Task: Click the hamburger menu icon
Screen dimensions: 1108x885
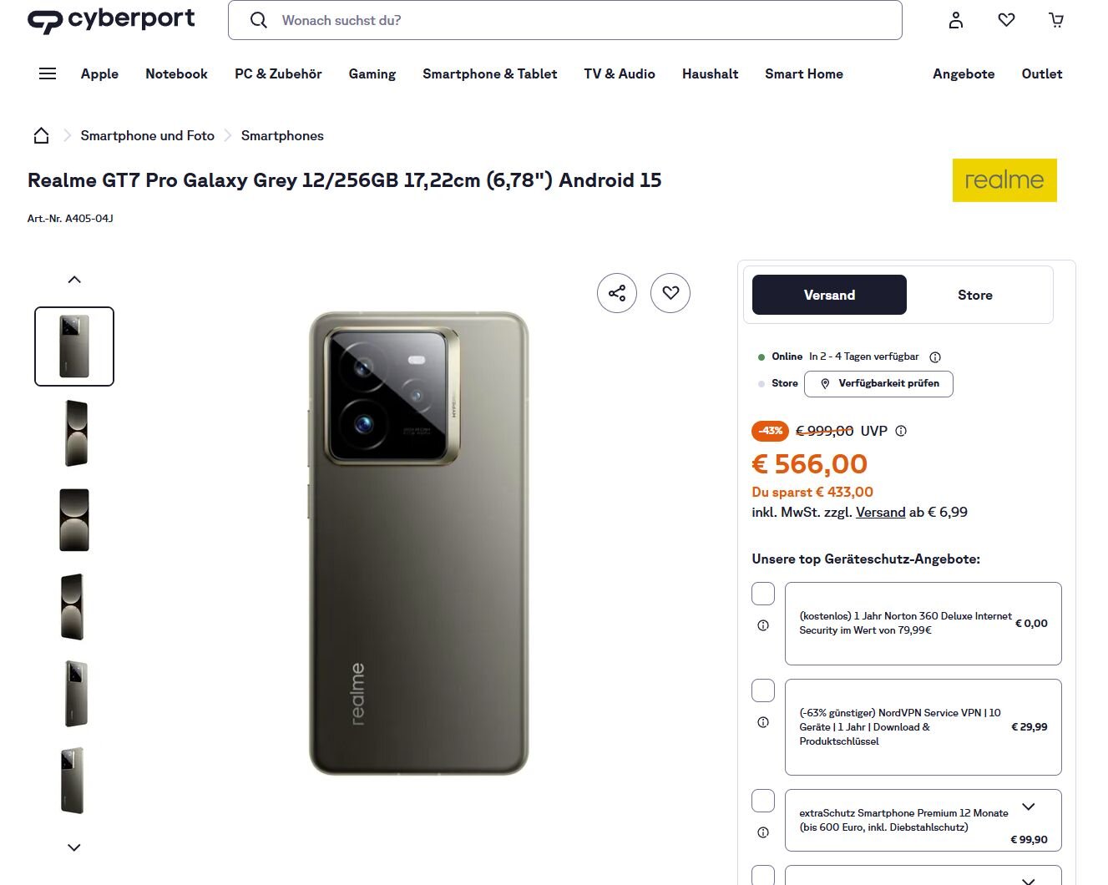Action: tap(48, 73)
